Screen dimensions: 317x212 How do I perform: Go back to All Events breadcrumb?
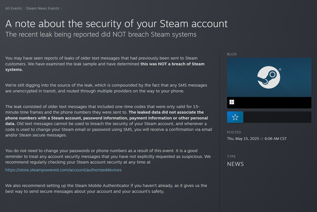pyautogui.click(x=13, y=8)
